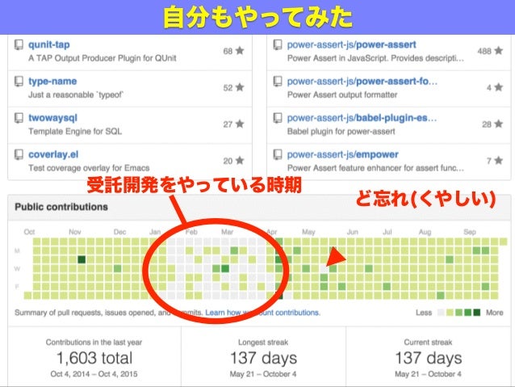Open the type-name repository link
Image resolution: width=515 pixels, height=387 pixels.
tap(52, 82)
